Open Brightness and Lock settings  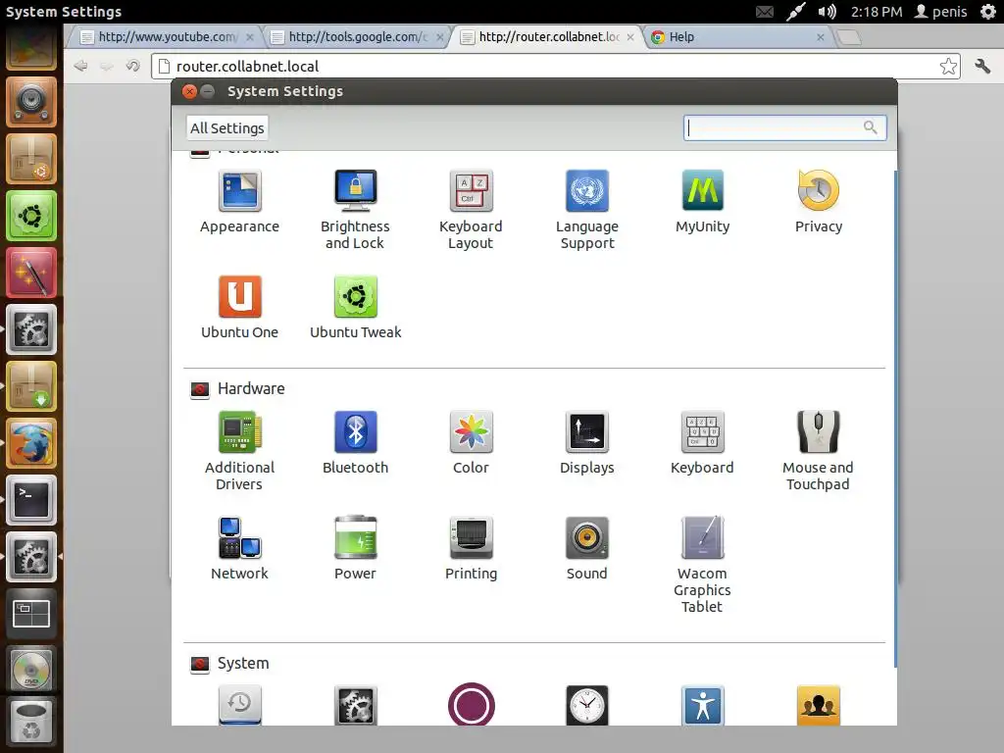coord(355,210)
